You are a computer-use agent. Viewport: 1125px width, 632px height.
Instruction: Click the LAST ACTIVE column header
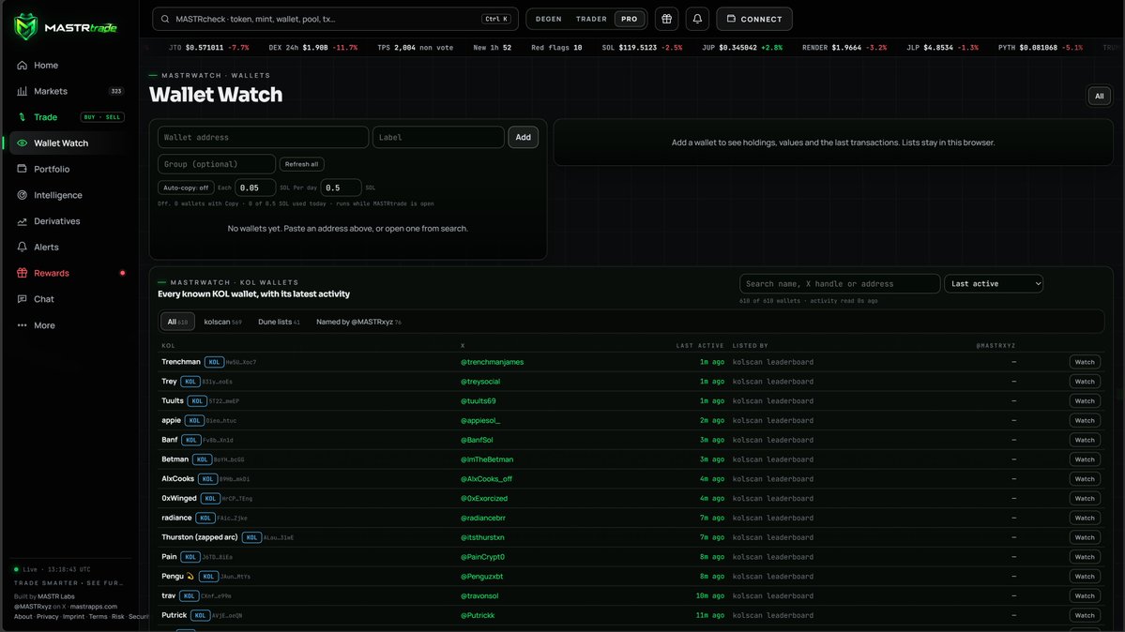point(700,346)
